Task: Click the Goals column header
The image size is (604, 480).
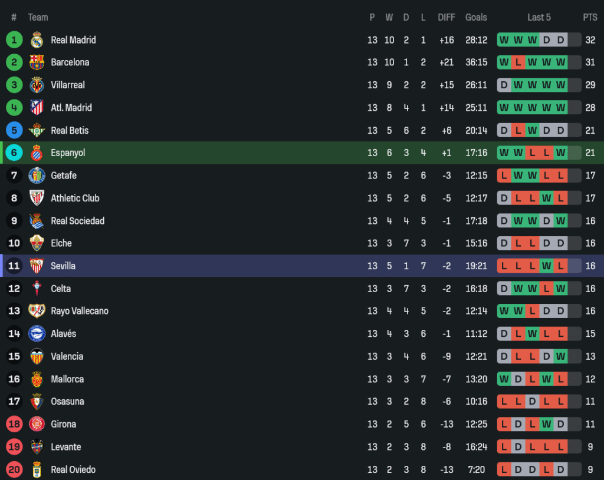Action: (476, 17)
